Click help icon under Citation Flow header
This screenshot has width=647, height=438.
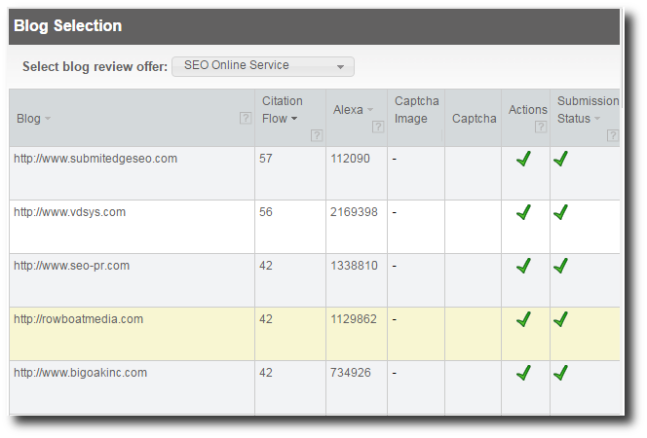tap(317, 135)
